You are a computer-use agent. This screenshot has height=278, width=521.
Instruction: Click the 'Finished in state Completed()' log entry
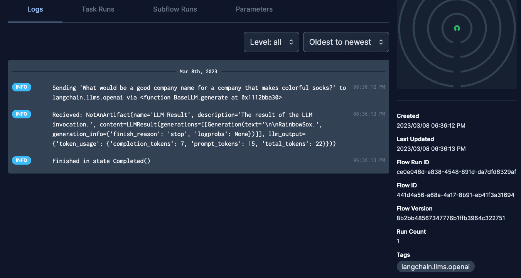101,161
